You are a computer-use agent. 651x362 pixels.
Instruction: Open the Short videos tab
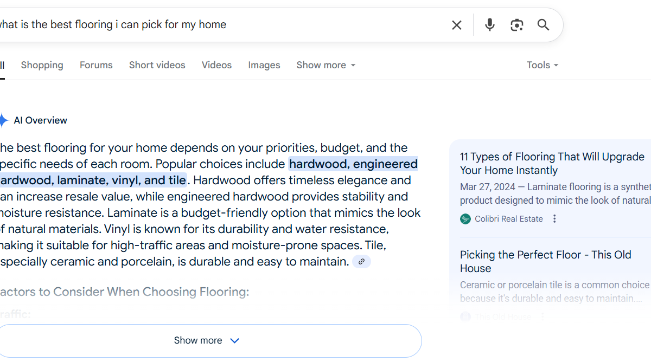(x=157, y=65)
